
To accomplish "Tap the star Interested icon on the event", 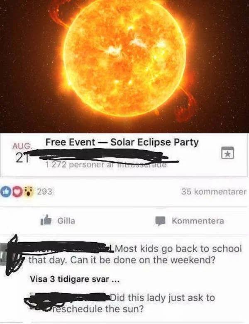I will click(227, 153).
